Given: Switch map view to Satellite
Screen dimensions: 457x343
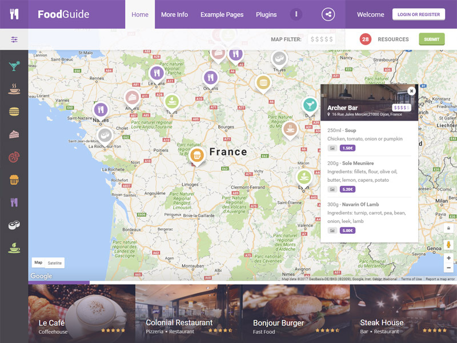Looking at the screenshot, I should pos(55,263).
